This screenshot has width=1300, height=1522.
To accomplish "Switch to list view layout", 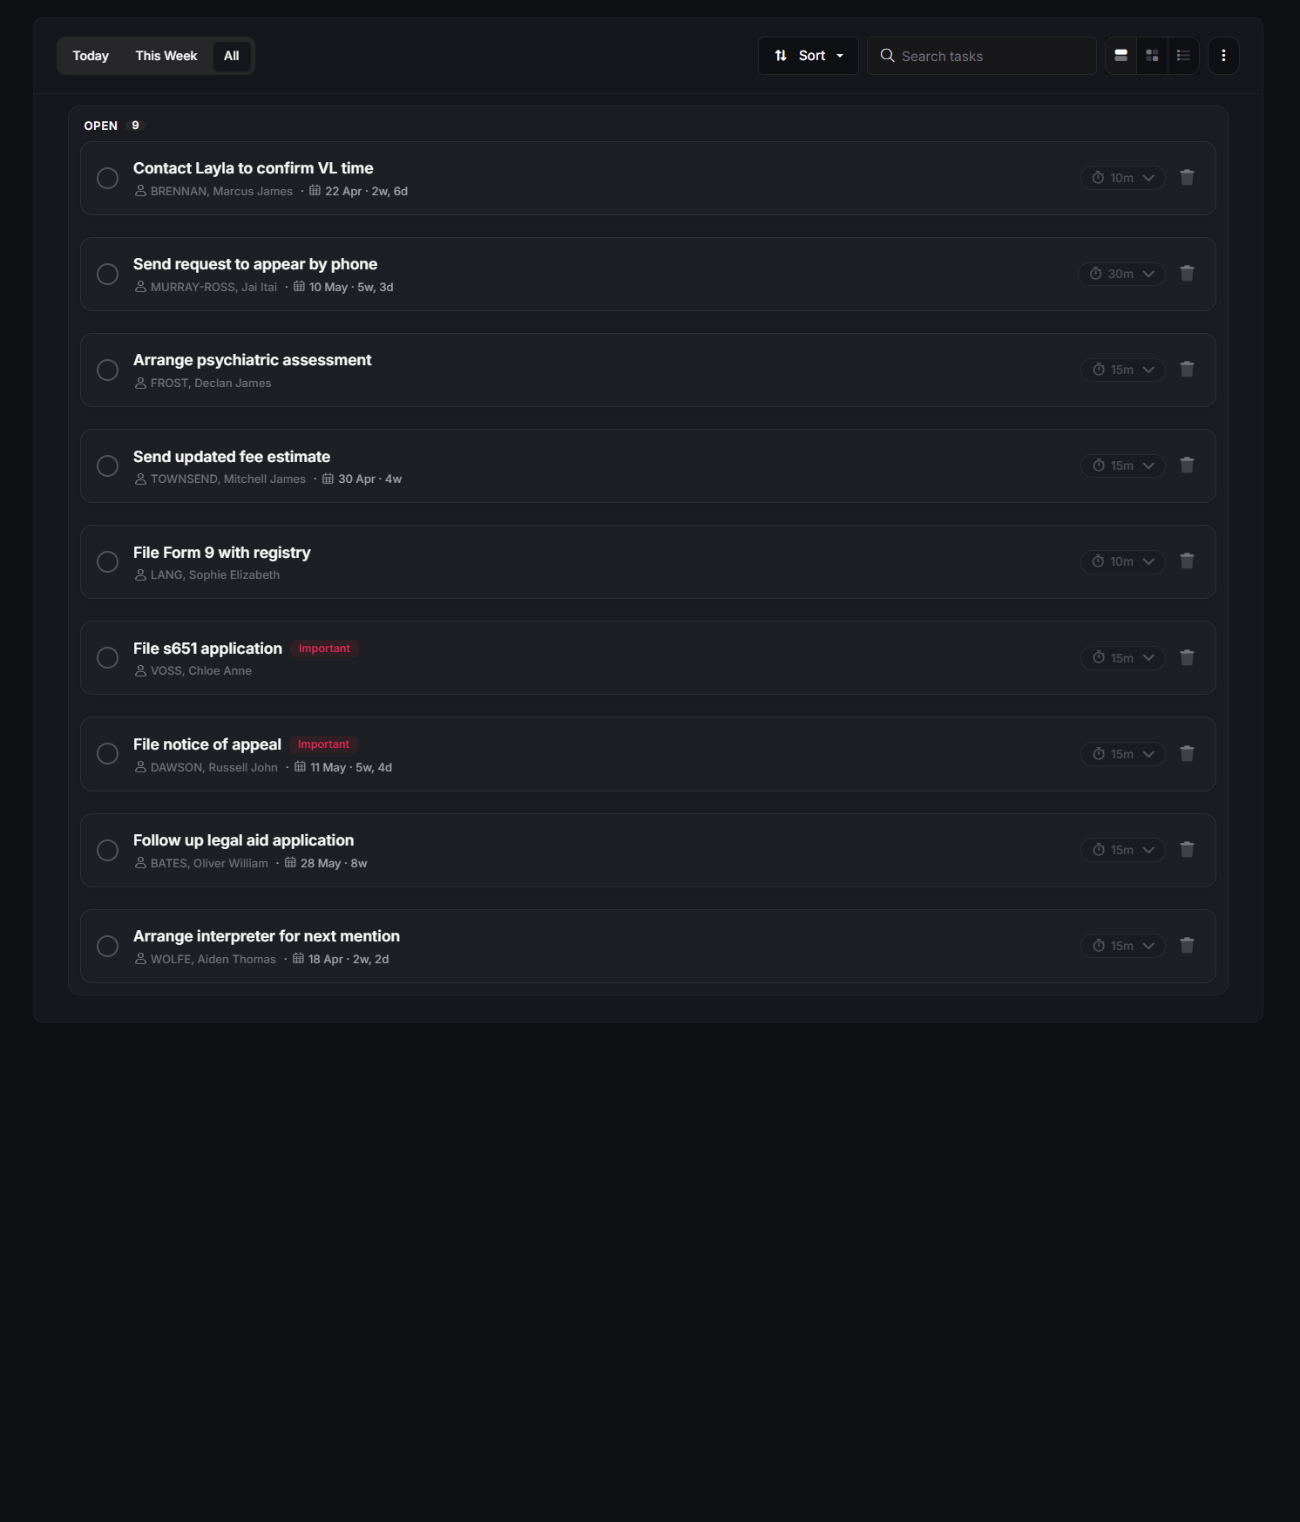I will tap(1183, 55).
